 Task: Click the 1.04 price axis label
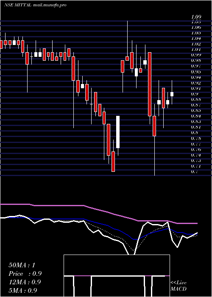click(196, 39)
